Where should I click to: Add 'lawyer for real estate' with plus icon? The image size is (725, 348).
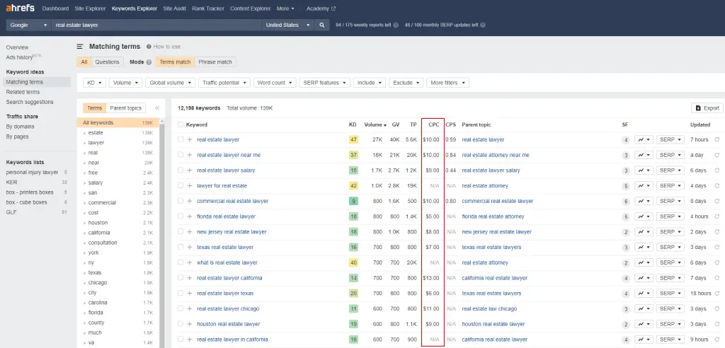pyautogui.click(x=190, y=186)
